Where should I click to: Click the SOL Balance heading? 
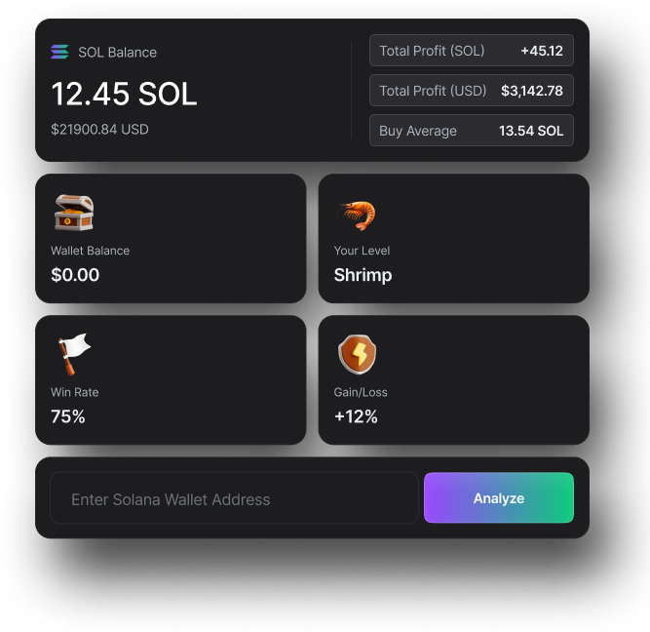tap(117, 53)
